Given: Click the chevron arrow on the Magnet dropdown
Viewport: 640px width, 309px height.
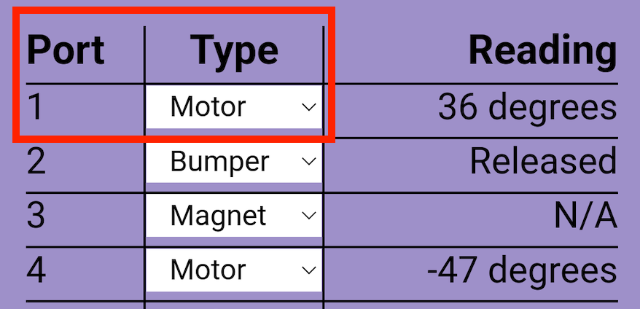Looking at the screenshot, I should point(308,216).
